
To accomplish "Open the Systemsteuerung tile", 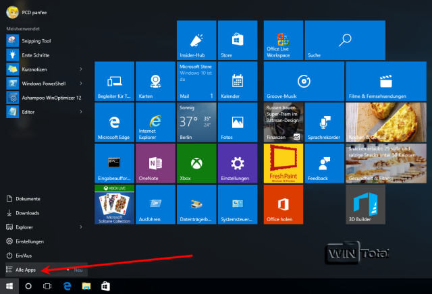I will click(x=238, y=204).
